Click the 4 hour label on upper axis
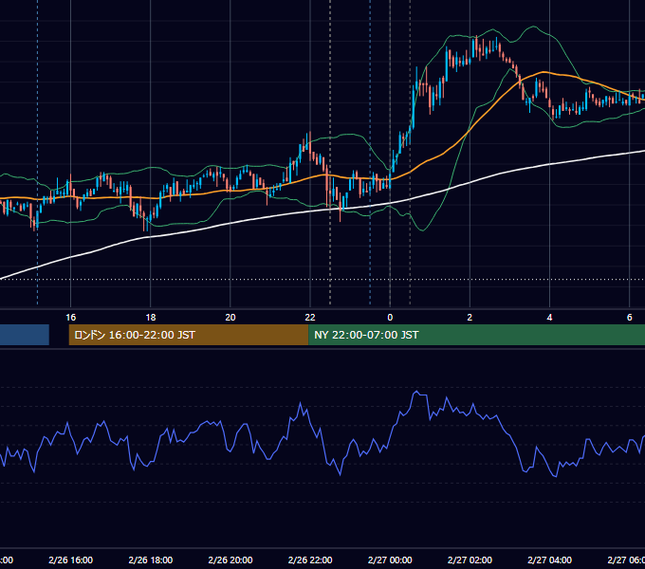This screenshot has width=645, height=569. [549, 317]
